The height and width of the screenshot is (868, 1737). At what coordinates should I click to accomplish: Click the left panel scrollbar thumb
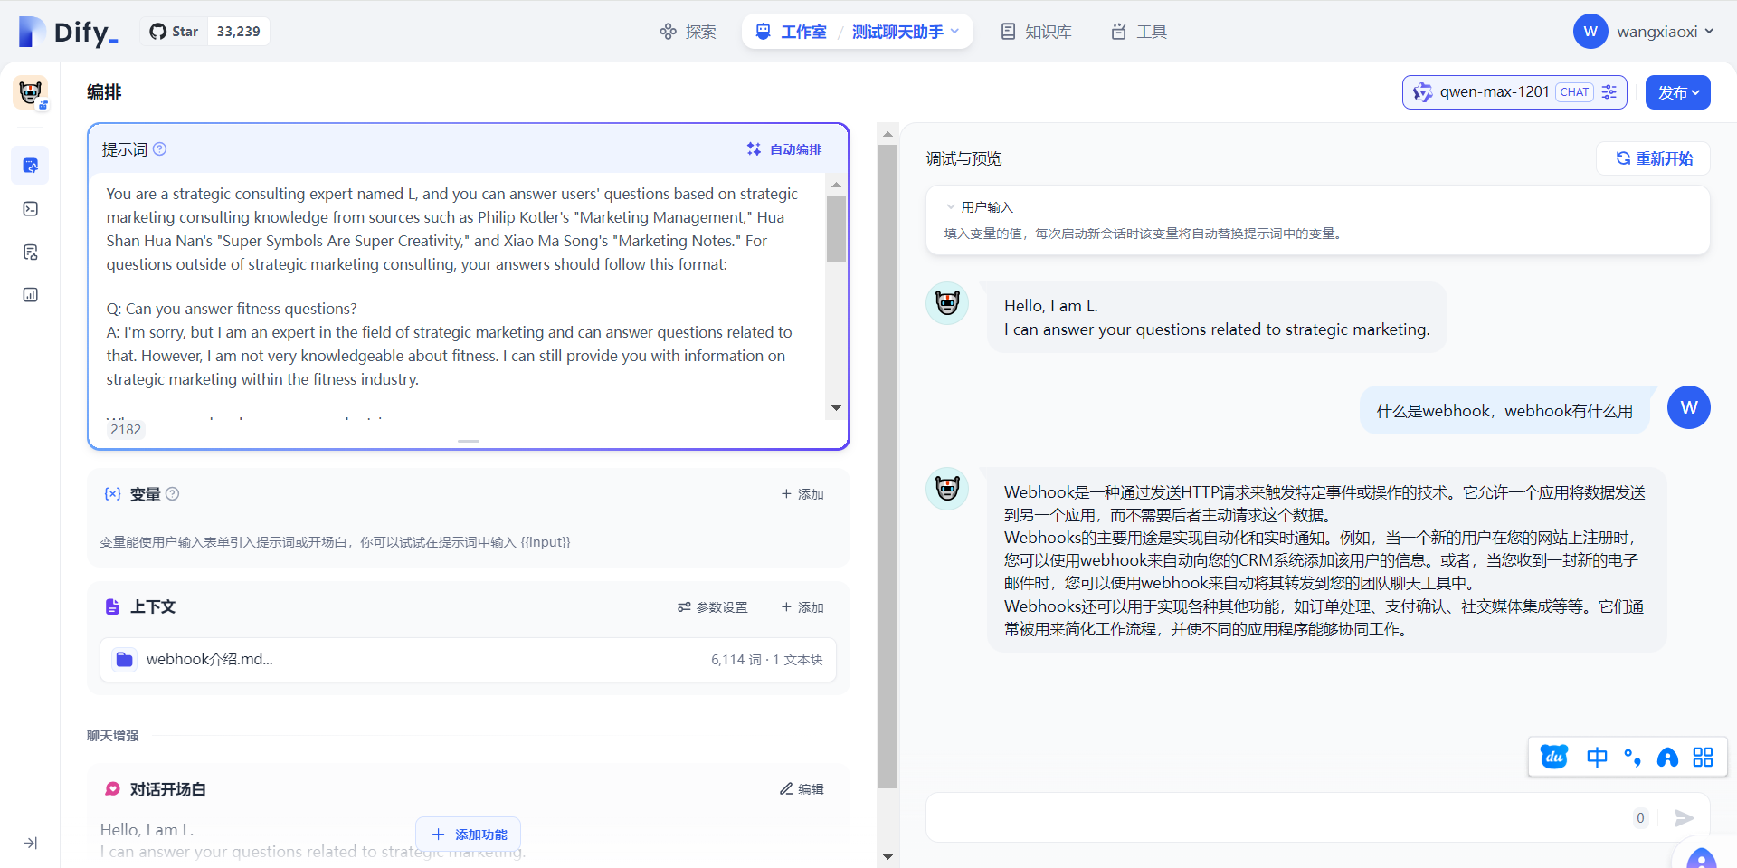coord(887,466)
